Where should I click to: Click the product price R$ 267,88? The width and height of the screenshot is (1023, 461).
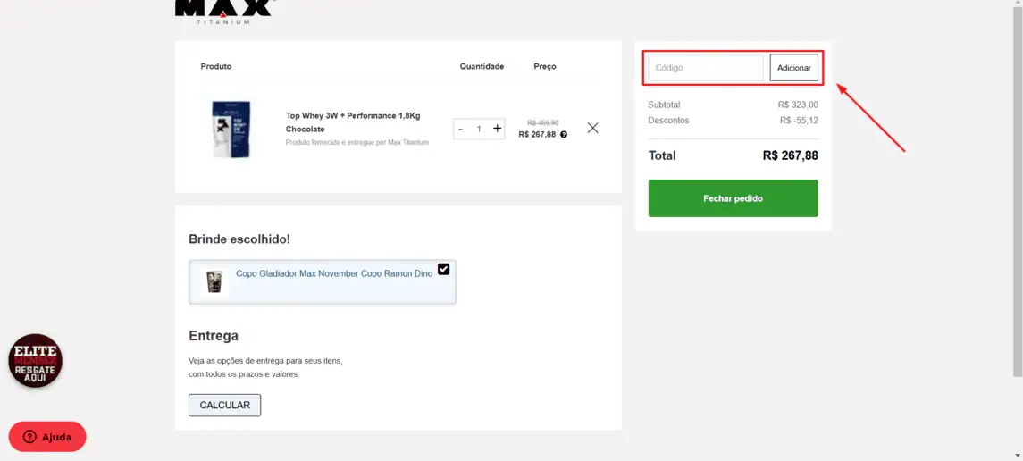(x=537, y=134)
